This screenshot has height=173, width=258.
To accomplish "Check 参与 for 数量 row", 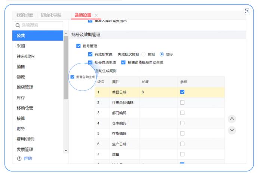I will [x=182, y=154].
